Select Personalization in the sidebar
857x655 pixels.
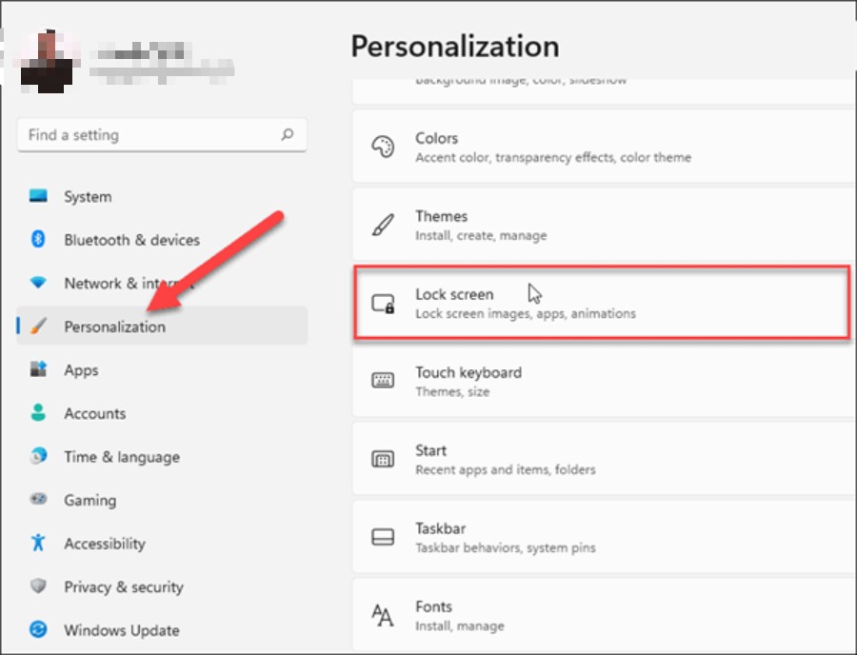(114, 327)
